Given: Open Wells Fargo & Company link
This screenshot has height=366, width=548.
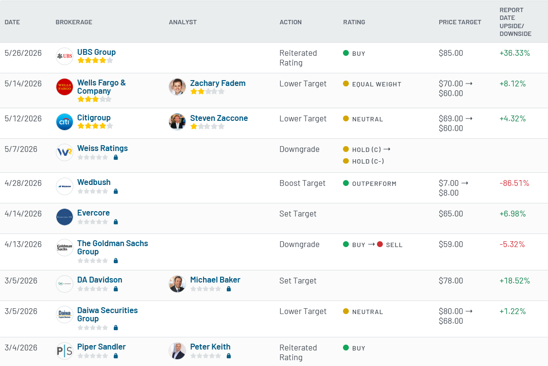Looking at the screenshot, I should (x=102, y=87).
